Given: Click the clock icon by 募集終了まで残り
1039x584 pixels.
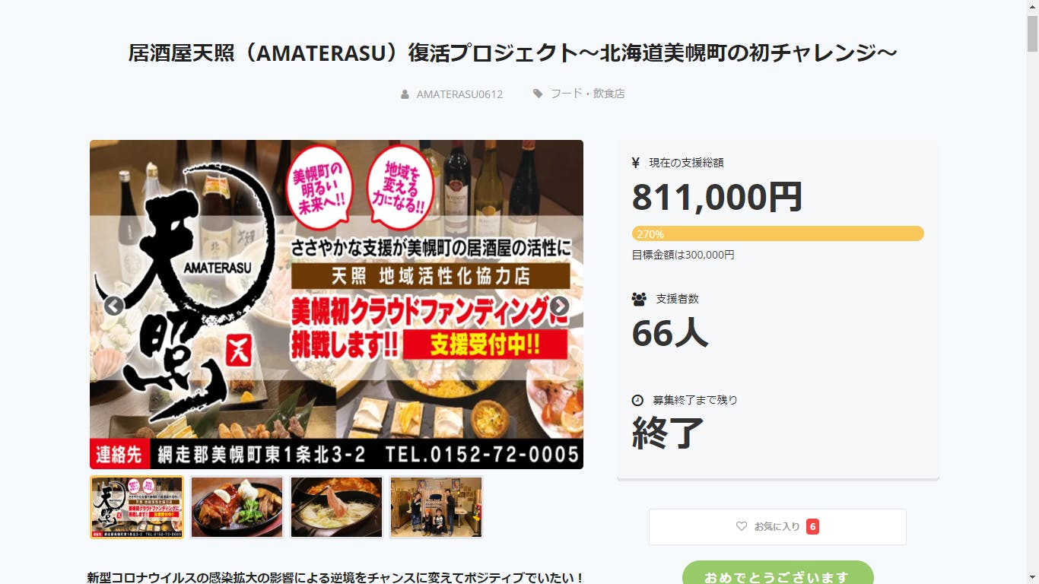Looking at the screenshot, I should [x=637, y=400].
